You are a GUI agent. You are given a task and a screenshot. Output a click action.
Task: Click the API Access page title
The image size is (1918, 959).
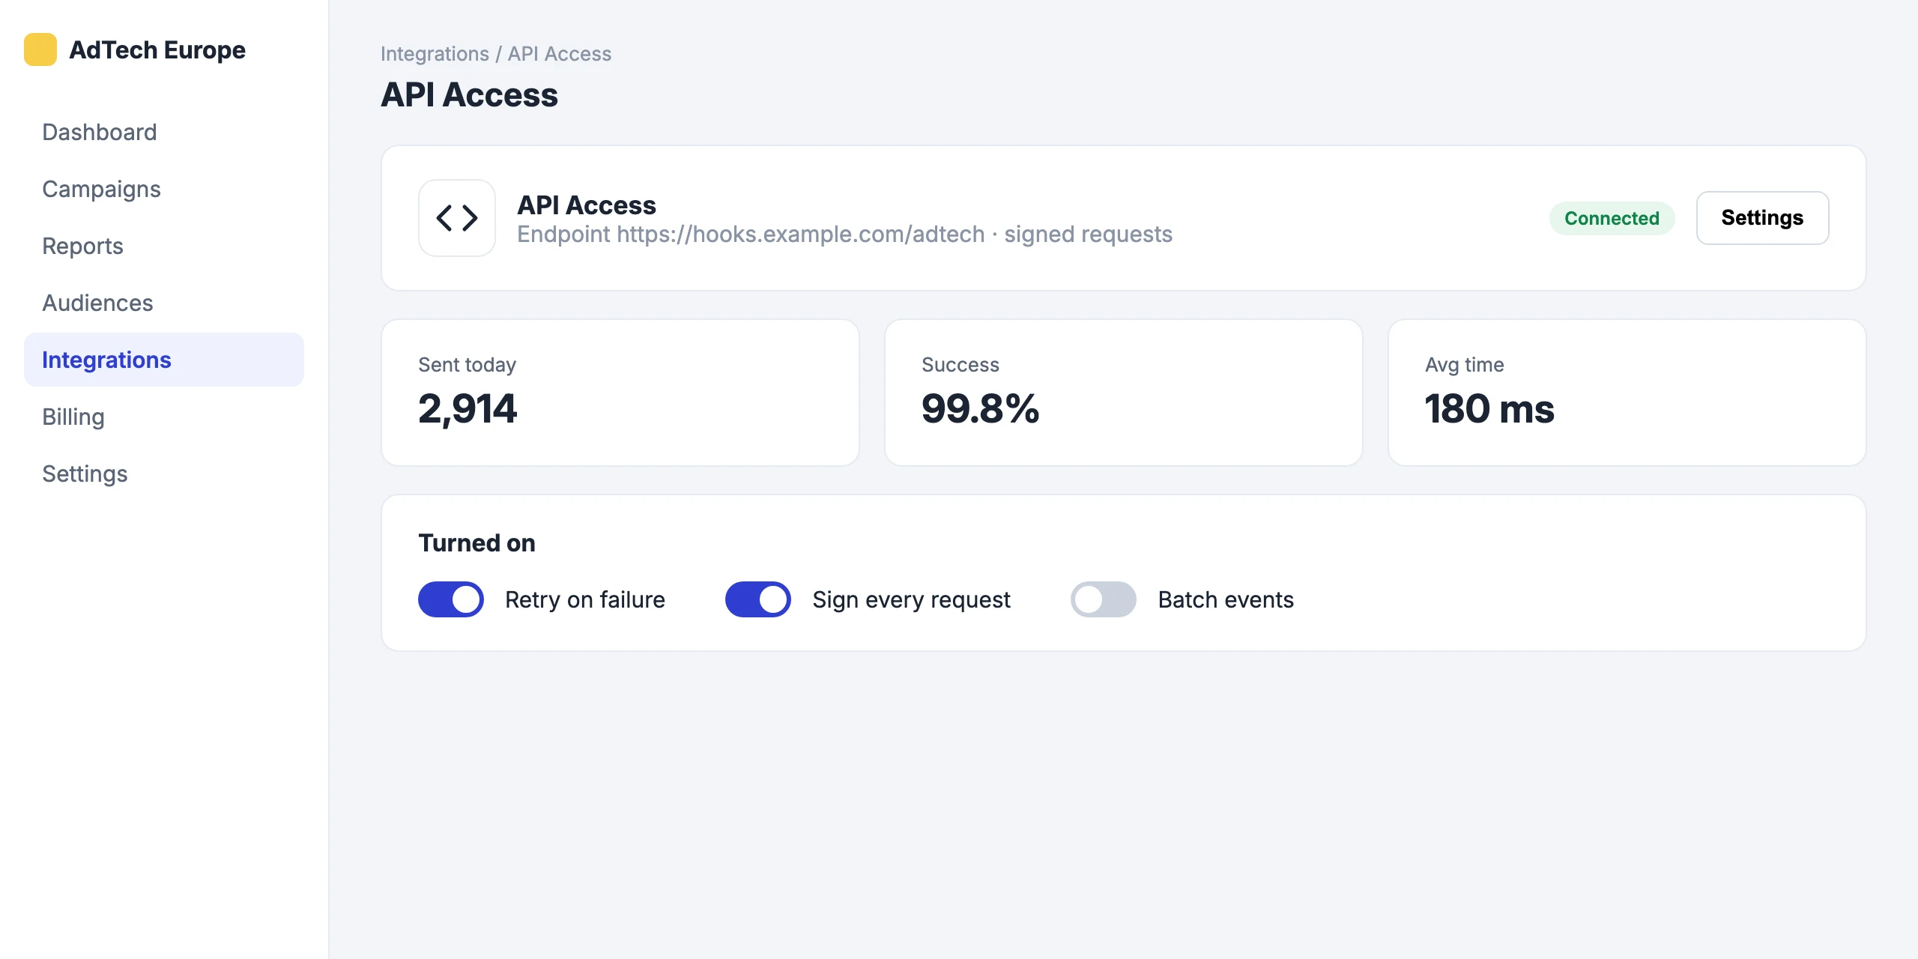(469, 95)
